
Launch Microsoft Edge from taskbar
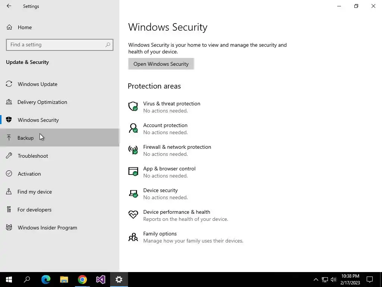point(46,280)
